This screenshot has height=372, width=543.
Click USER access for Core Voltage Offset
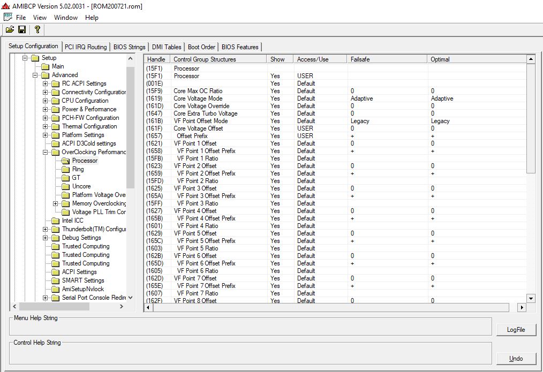[x=305, y=128]
